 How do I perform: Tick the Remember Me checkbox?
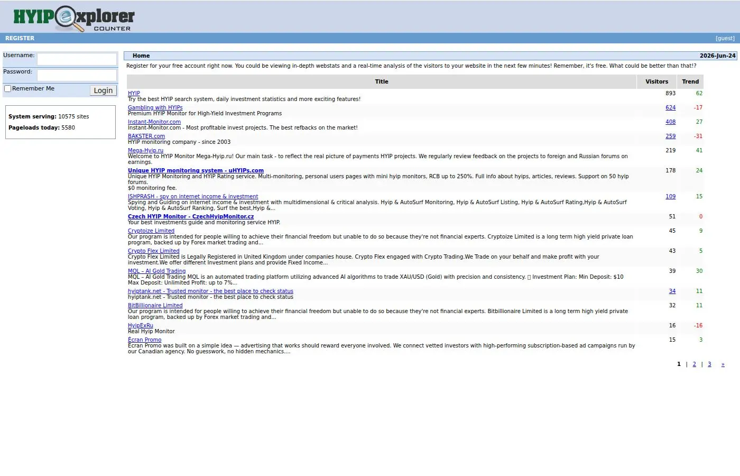7,88
